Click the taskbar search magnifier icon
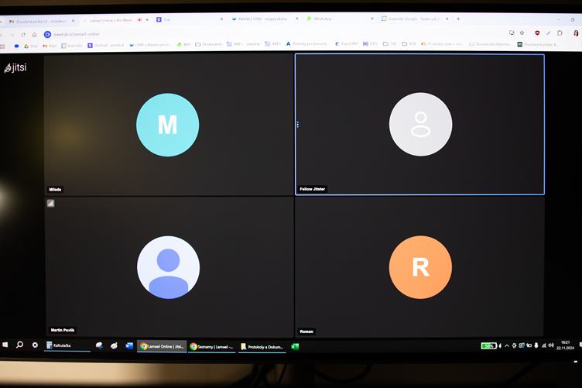The height and width of the screenshot is (388, 582). coord(20,345)
